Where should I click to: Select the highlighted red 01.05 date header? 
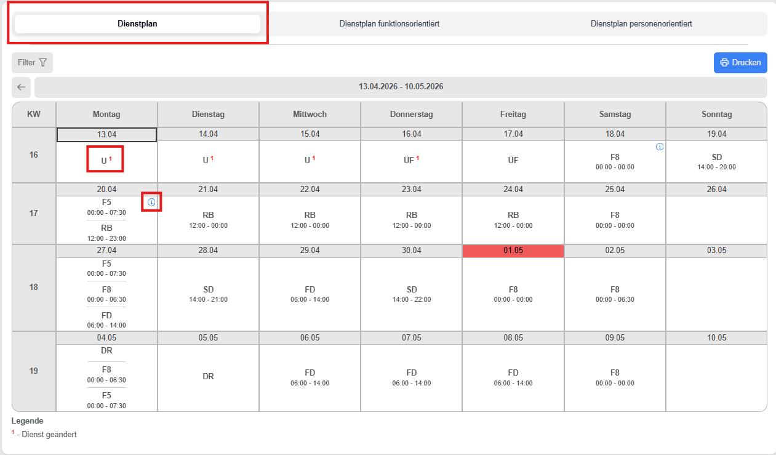(x=513, y=251)
